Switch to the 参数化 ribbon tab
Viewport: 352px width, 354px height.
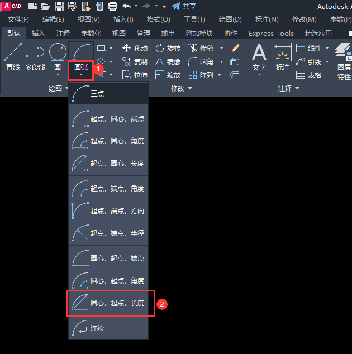(x=91, y=34)
